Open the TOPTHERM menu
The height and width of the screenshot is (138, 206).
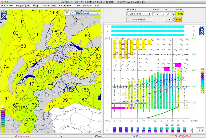[x=7, y=5]
